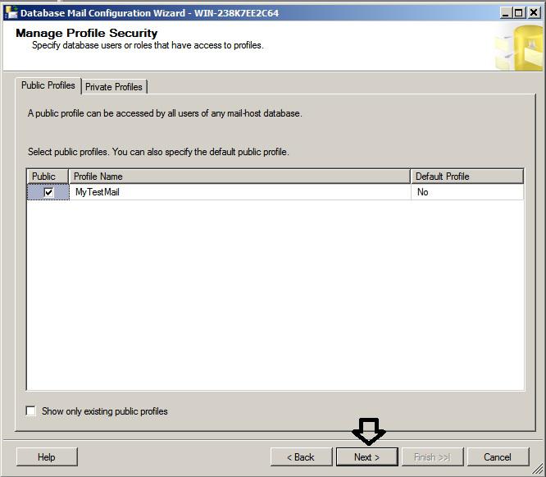Select the MyTestMail profile name cell
546x477 pixels.
point(239,192)
